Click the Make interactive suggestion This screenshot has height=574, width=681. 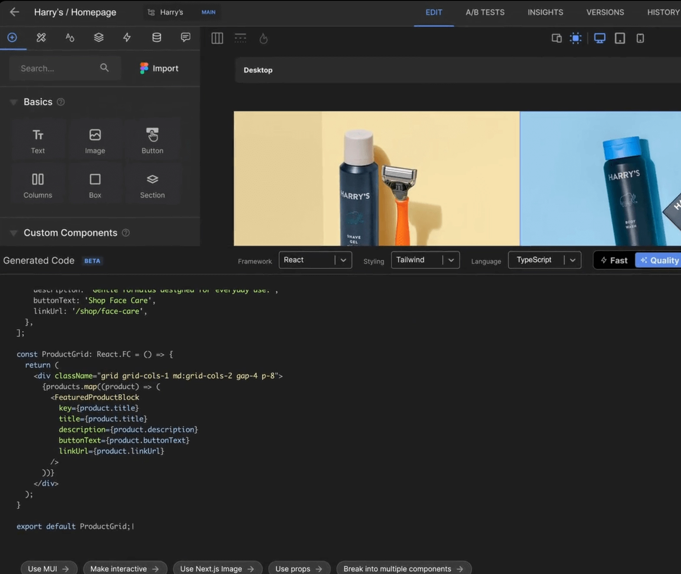[125, 568]
